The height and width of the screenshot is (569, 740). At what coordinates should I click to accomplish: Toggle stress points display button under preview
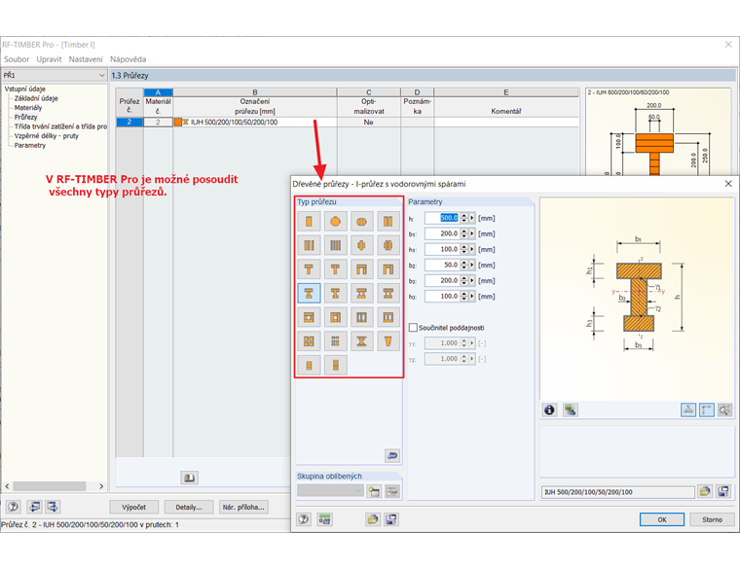tap(688, 409)
